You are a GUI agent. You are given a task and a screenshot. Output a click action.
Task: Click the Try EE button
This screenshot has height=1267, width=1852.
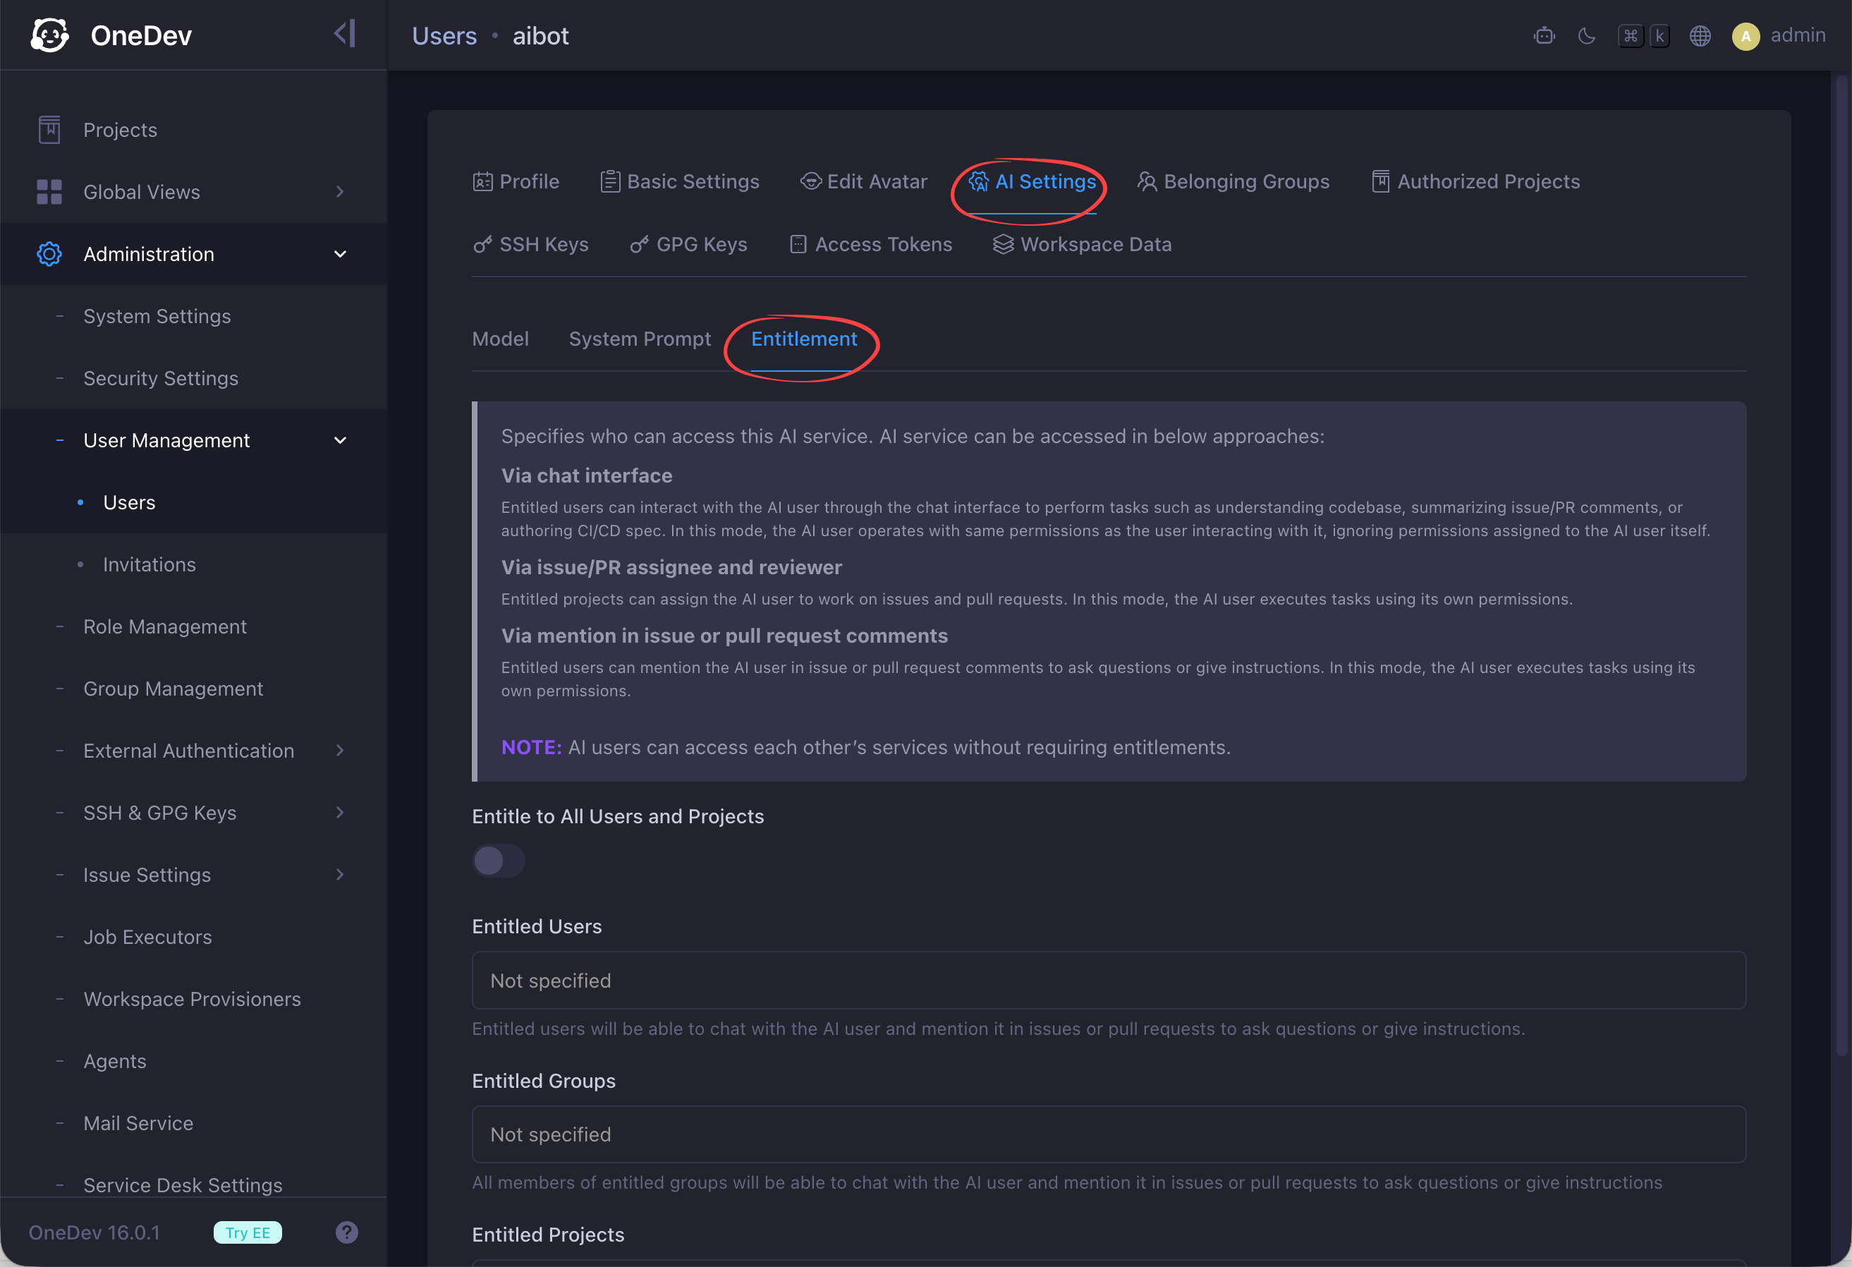248,1232
